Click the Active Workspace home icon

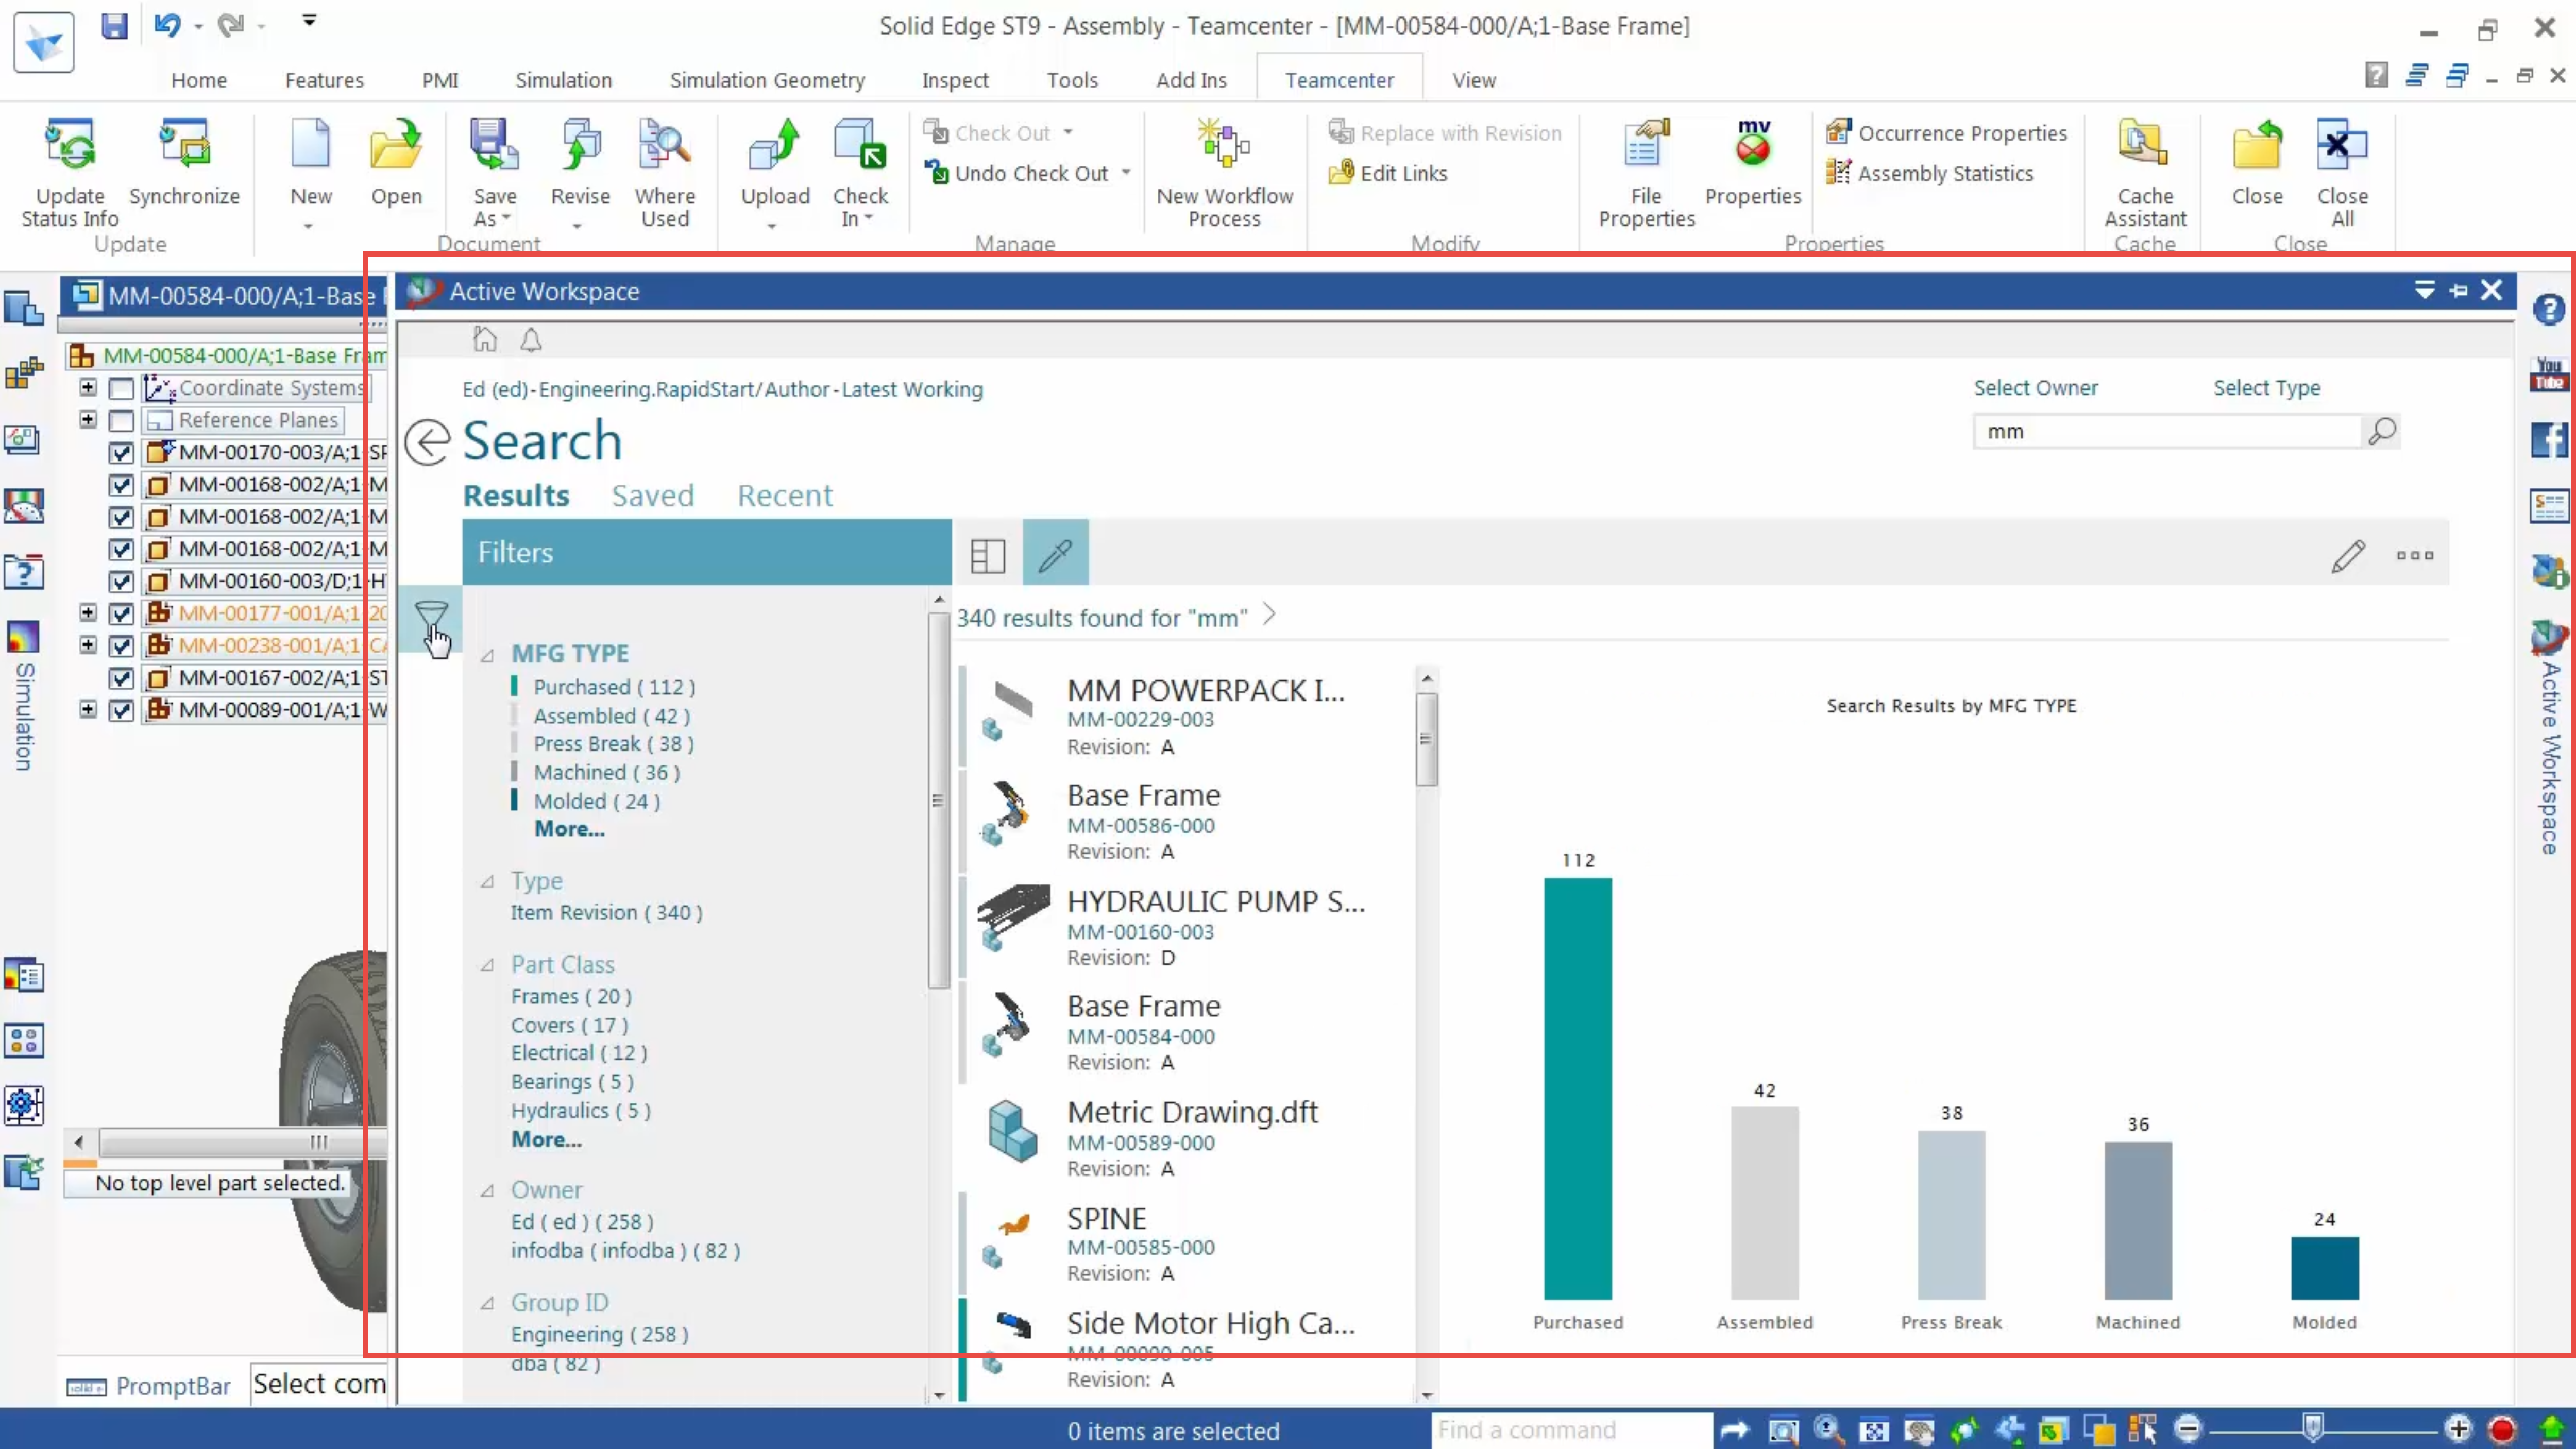pos(485,340)
